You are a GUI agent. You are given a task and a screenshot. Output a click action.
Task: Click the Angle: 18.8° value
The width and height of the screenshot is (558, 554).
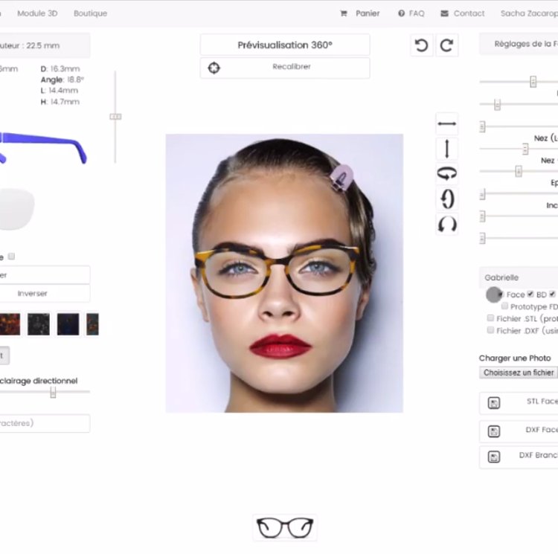pyautogui.click(x=62, y=80)
